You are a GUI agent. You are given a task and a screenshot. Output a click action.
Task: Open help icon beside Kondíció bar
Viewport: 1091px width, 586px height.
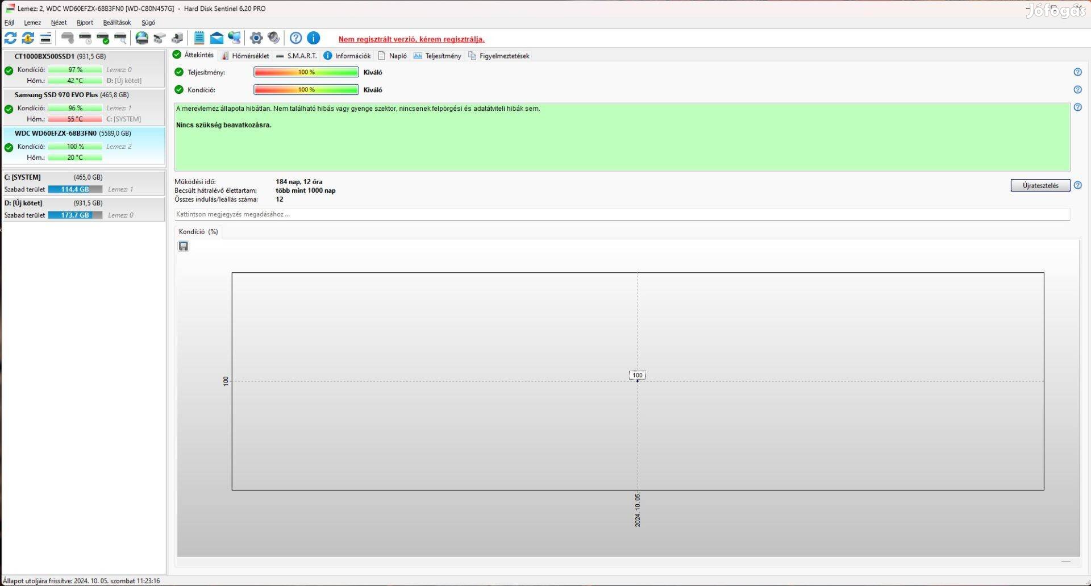click(x=1077, y=90)
